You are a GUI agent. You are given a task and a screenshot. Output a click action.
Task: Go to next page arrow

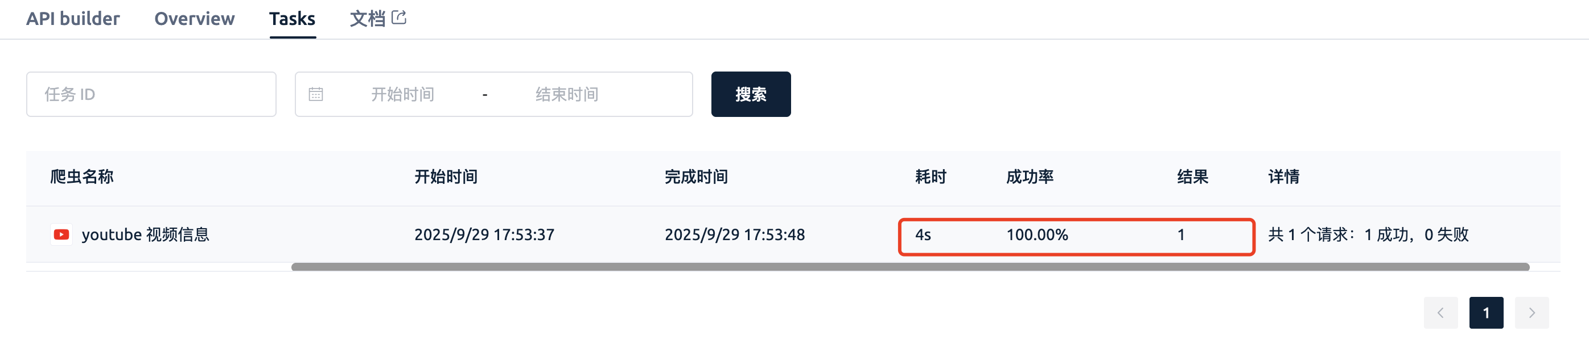[1532, 313]
